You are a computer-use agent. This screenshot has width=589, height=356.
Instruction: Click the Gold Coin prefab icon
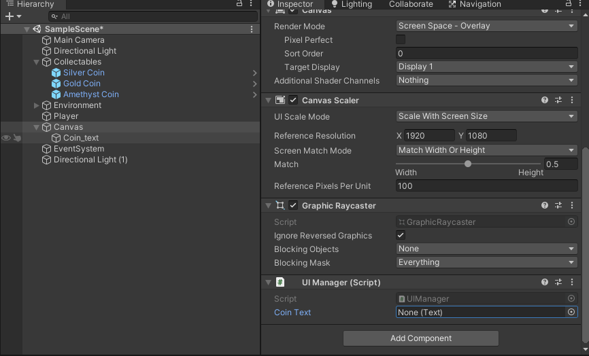(56, 84)
